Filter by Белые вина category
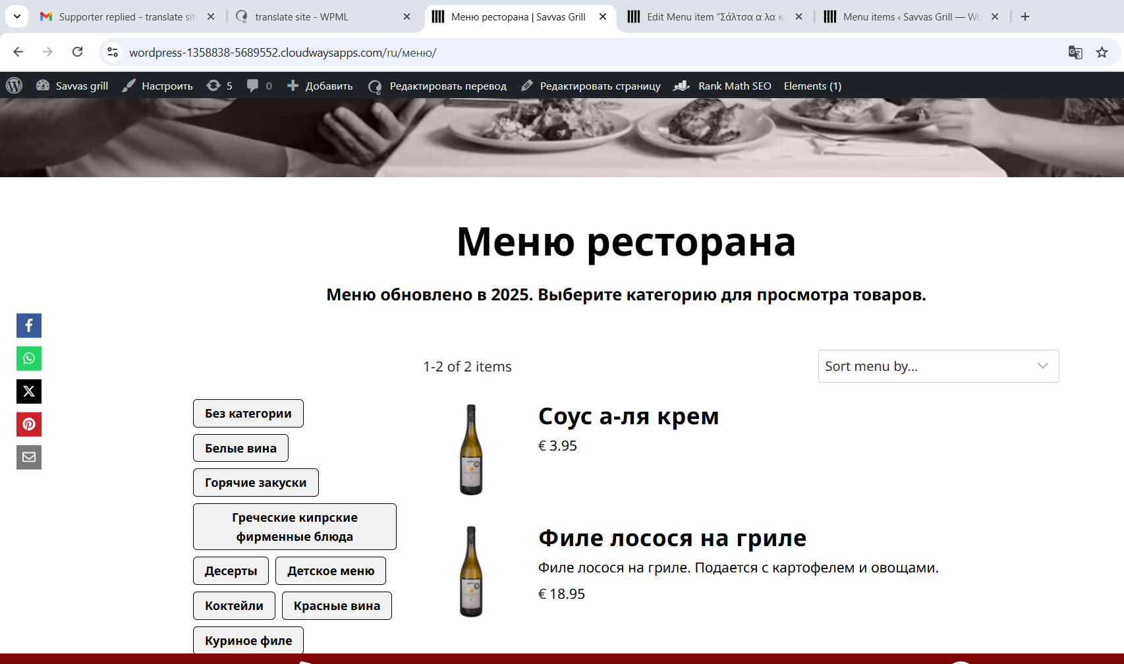The width and height of the screenshot is (1124, 664). pos(240,448)
